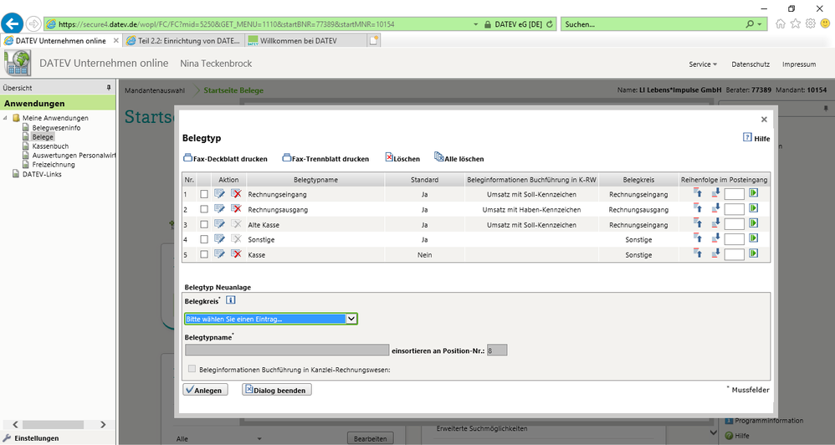Move Sonstige row up
This screenshot has width=835, height=445.
tap(698, 238)
